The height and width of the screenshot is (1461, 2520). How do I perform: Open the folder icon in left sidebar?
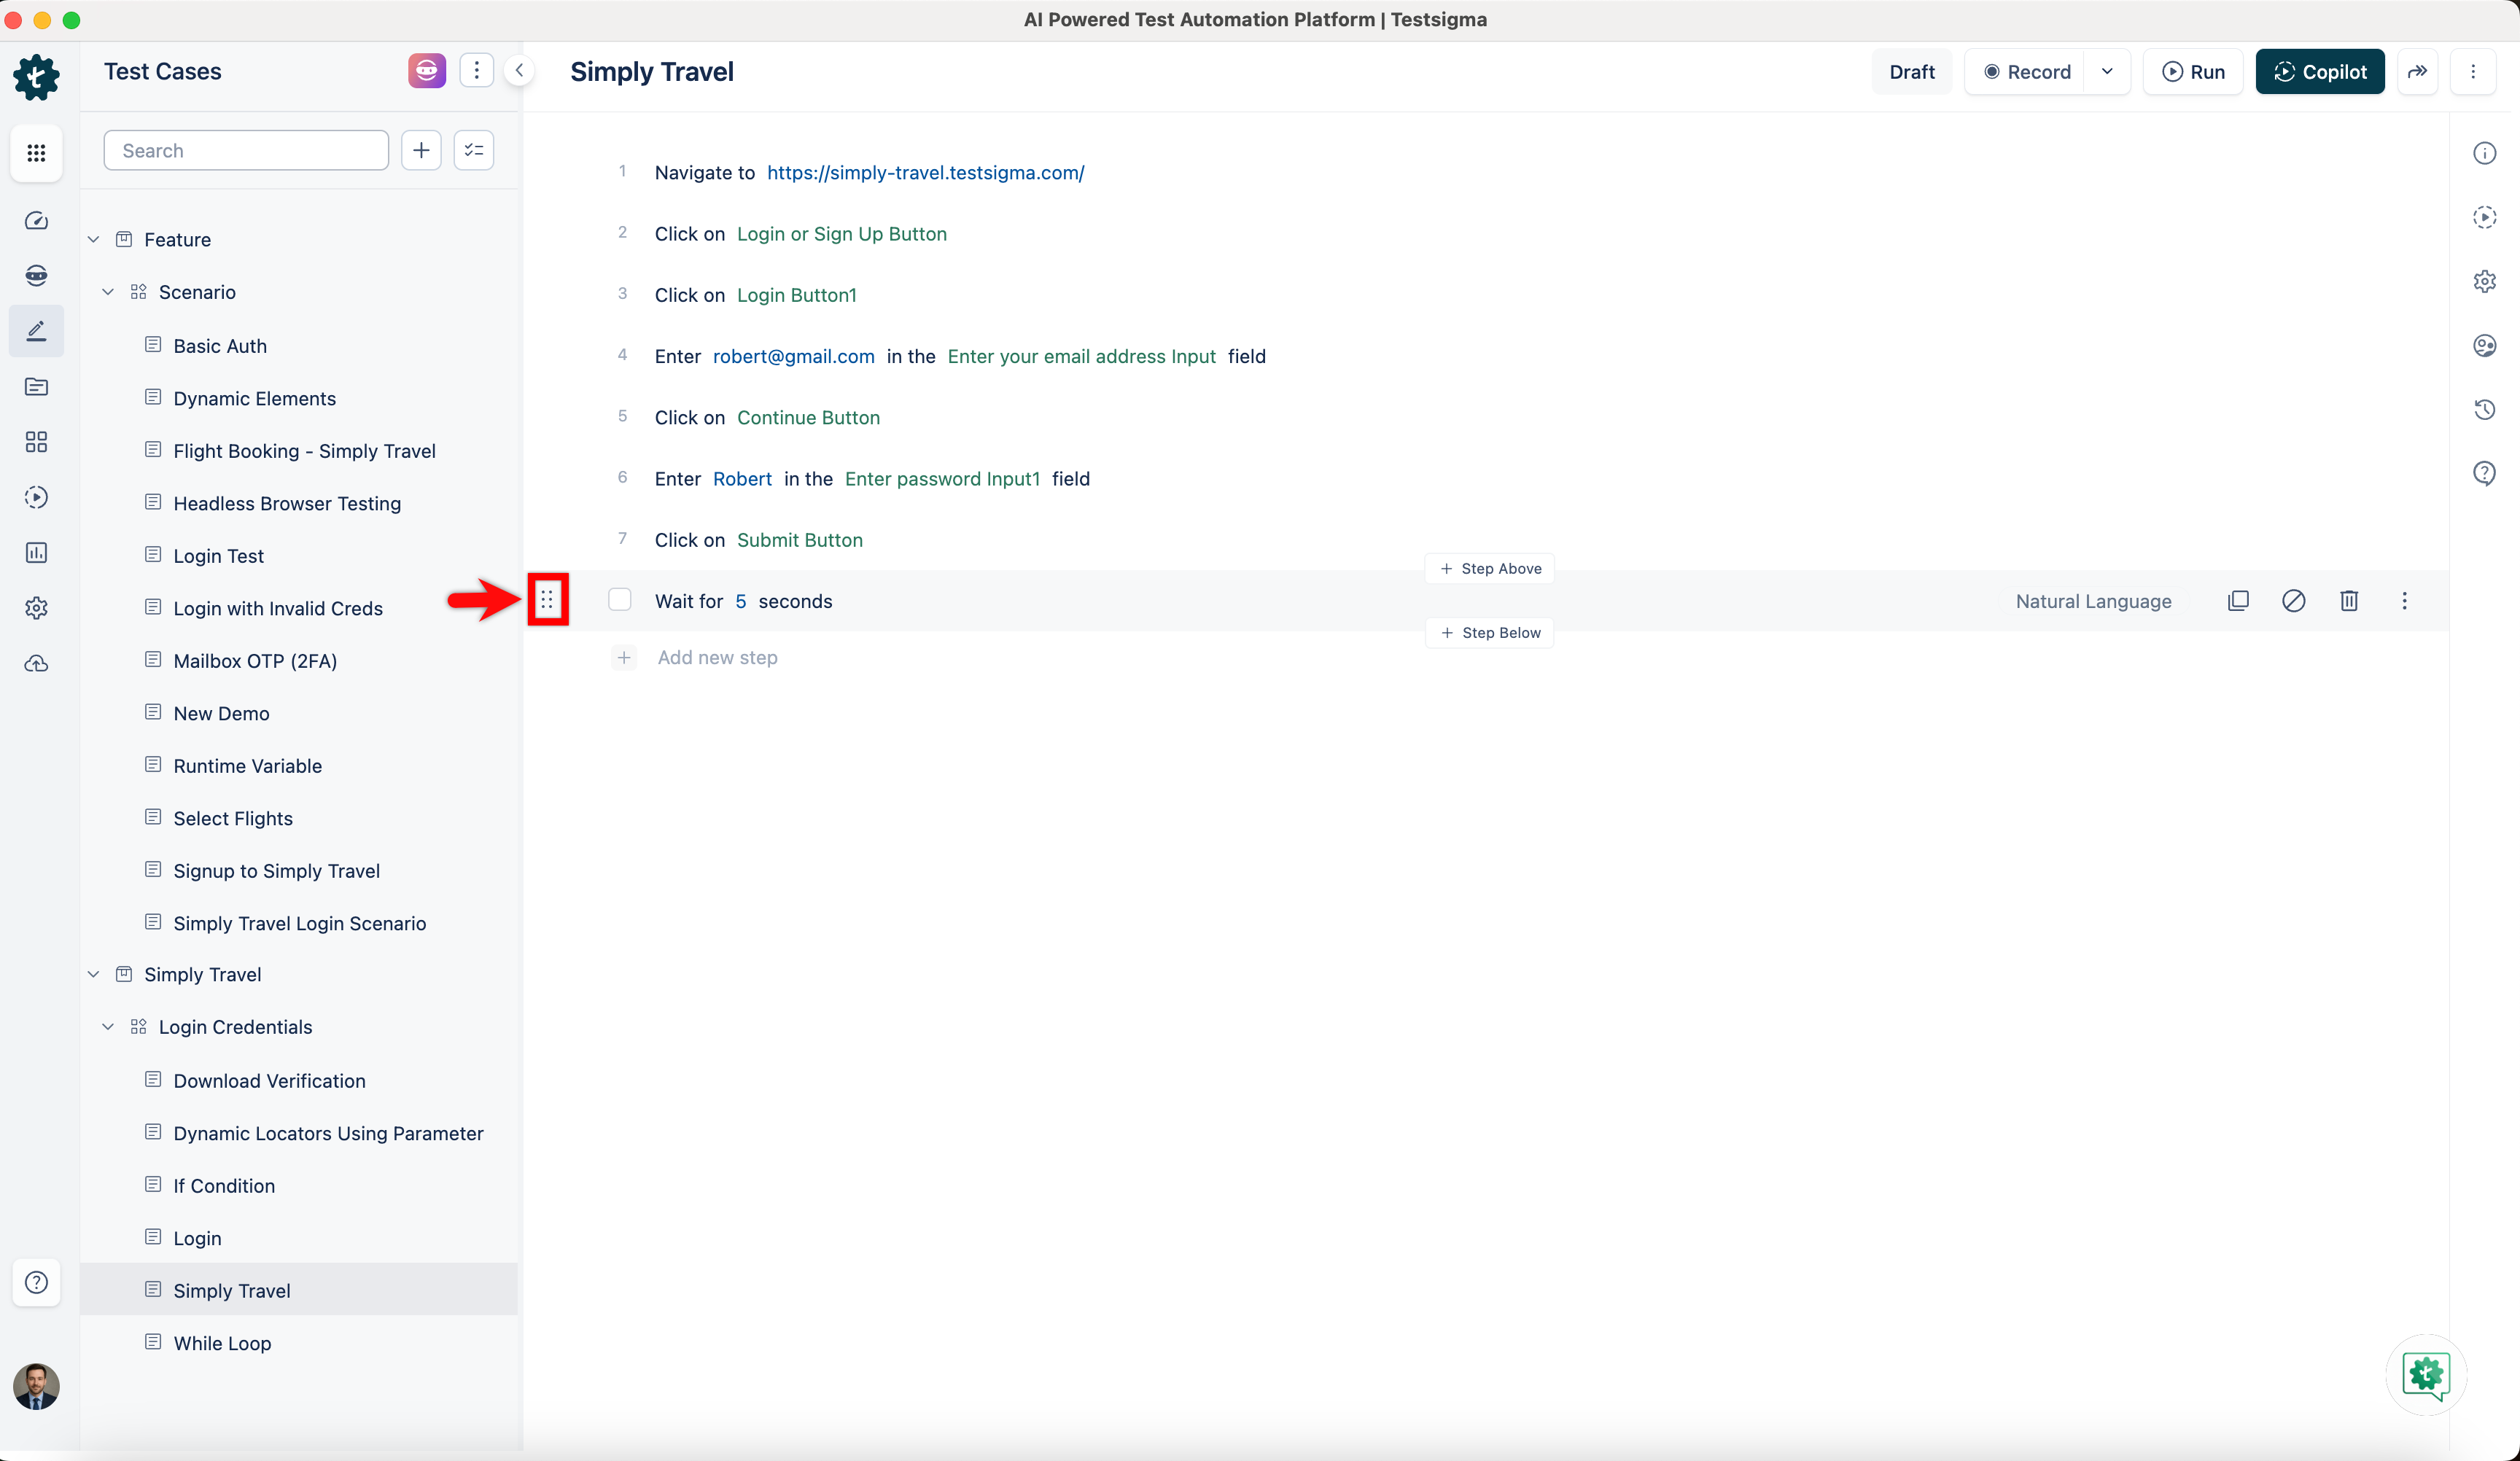coord(36,387)
